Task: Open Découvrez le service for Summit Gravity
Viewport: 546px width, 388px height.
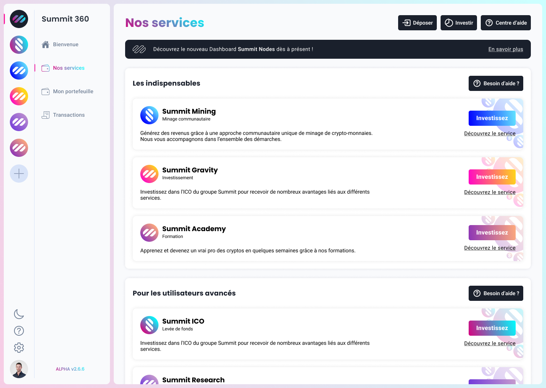Action: 490,192
